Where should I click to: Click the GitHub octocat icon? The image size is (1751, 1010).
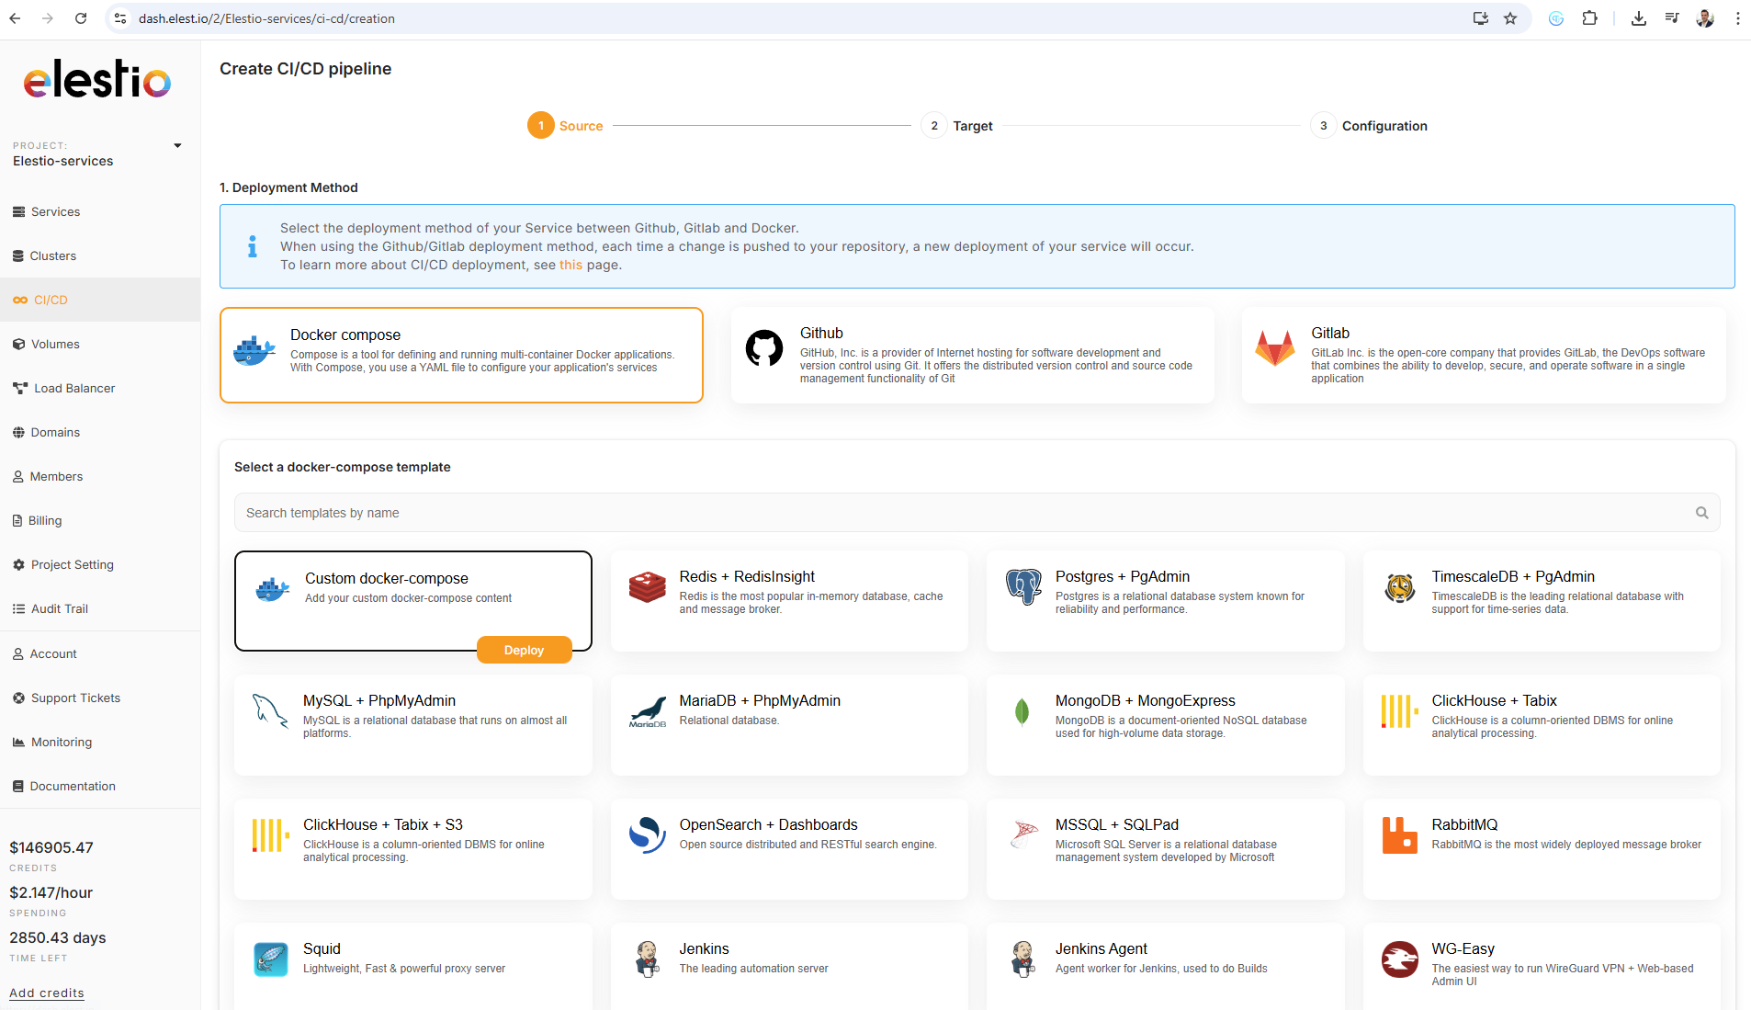763,348
